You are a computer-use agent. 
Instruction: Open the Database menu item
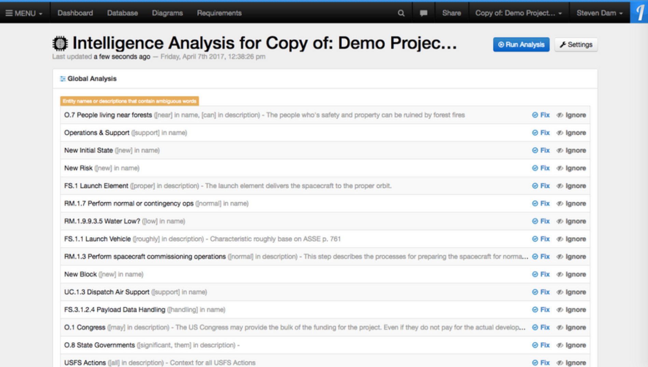tap(123, 13)
